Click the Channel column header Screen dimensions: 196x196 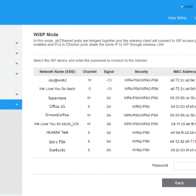[89, 72]
